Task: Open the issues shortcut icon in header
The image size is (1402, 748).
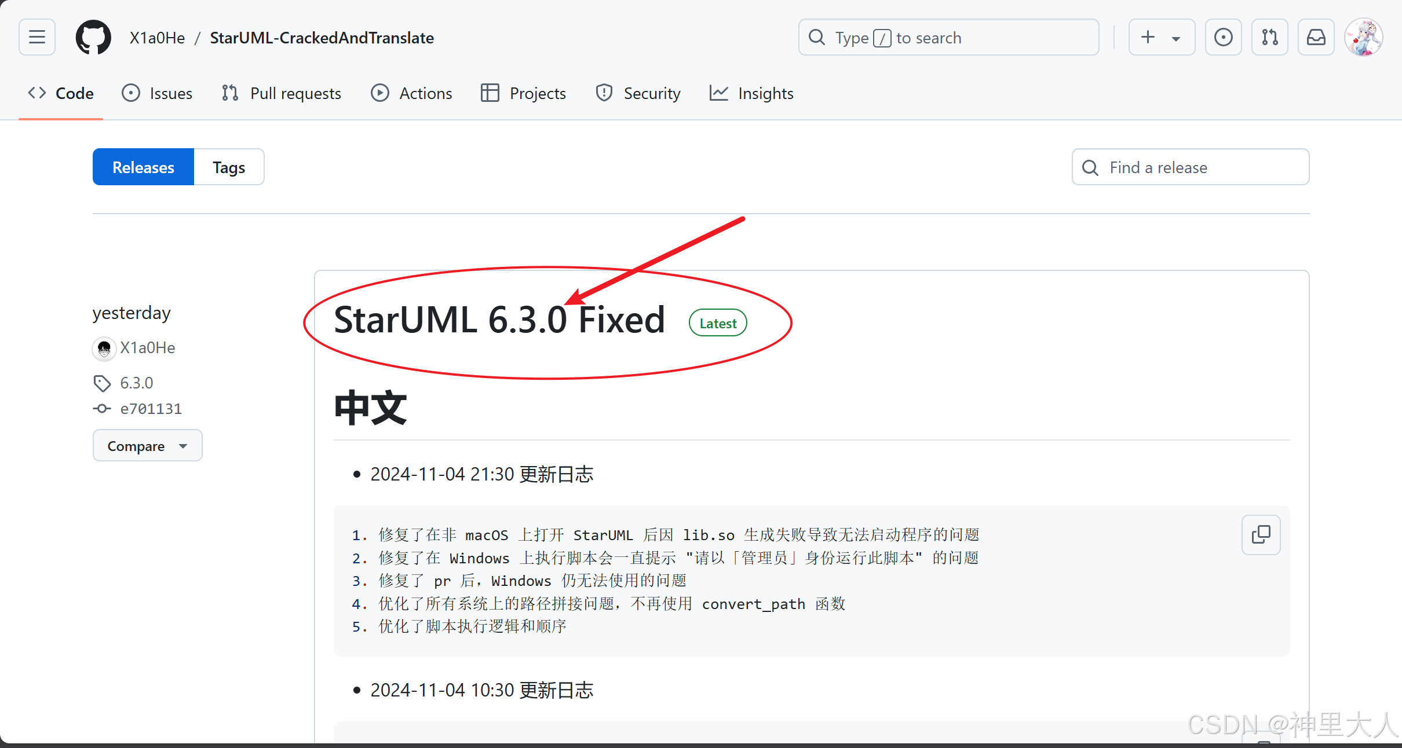Action: pos(1223,38)
